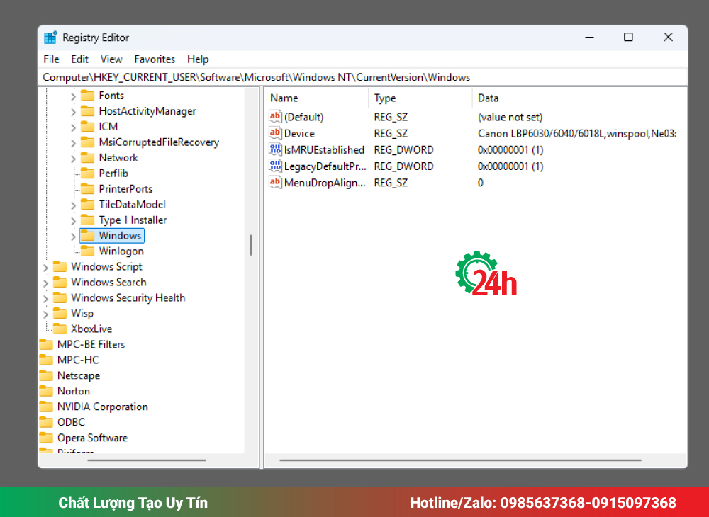
Task: Expand the Network key
Action: point(73,159)
